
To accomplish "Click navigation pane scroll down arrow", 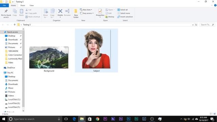I will point(23,111).
